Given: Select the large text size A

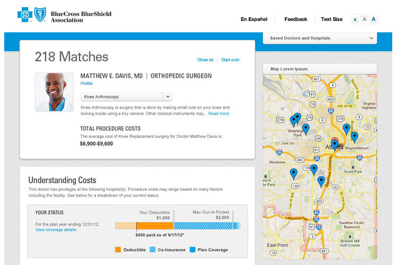Looking at the screenshot, I should 374,19.
